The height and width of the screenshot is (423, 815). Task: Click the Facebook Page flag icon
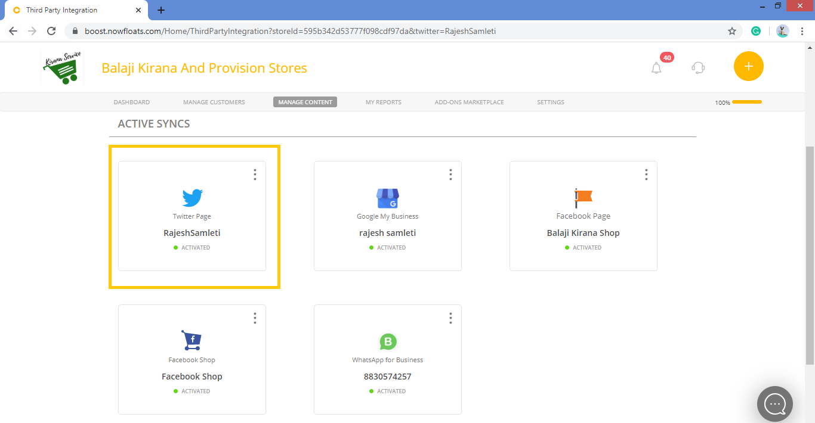pyautogui.click(x=583, y=198)
